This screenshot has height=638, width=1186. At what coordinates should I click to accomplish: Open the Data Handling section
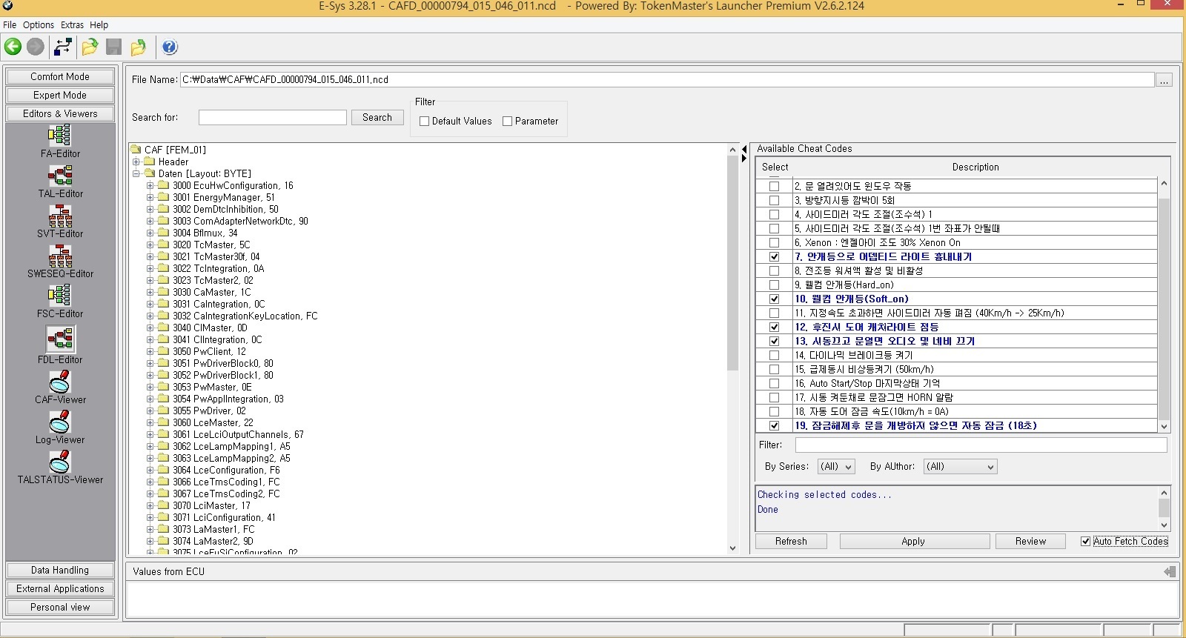point(60,570)
